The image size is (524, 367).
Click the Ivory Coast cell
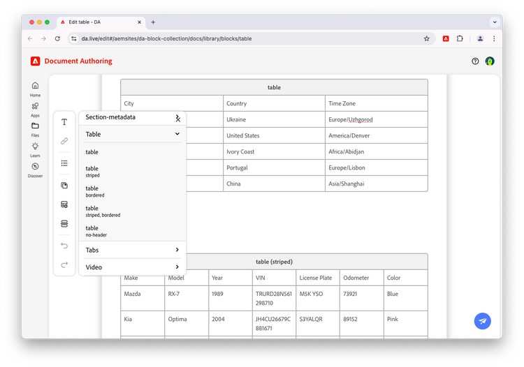274,151
